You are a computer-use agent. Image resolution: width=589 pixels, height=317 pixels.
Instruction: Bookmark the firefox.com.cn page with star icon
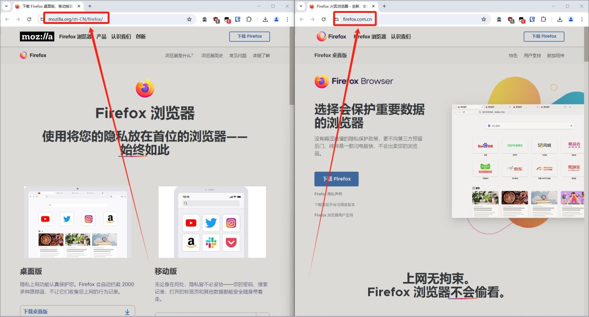pyautogui.click(x=484, y=19)
